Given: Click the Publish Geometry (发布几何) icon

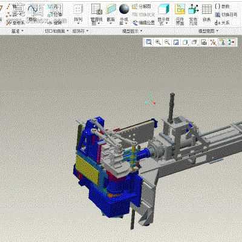Looking at the screenshot, I should pyautogui.click(x=193, y=9).
